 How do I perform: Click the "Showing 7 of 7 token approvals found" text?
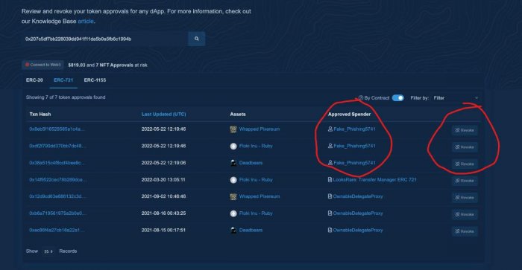coord(66,97)
